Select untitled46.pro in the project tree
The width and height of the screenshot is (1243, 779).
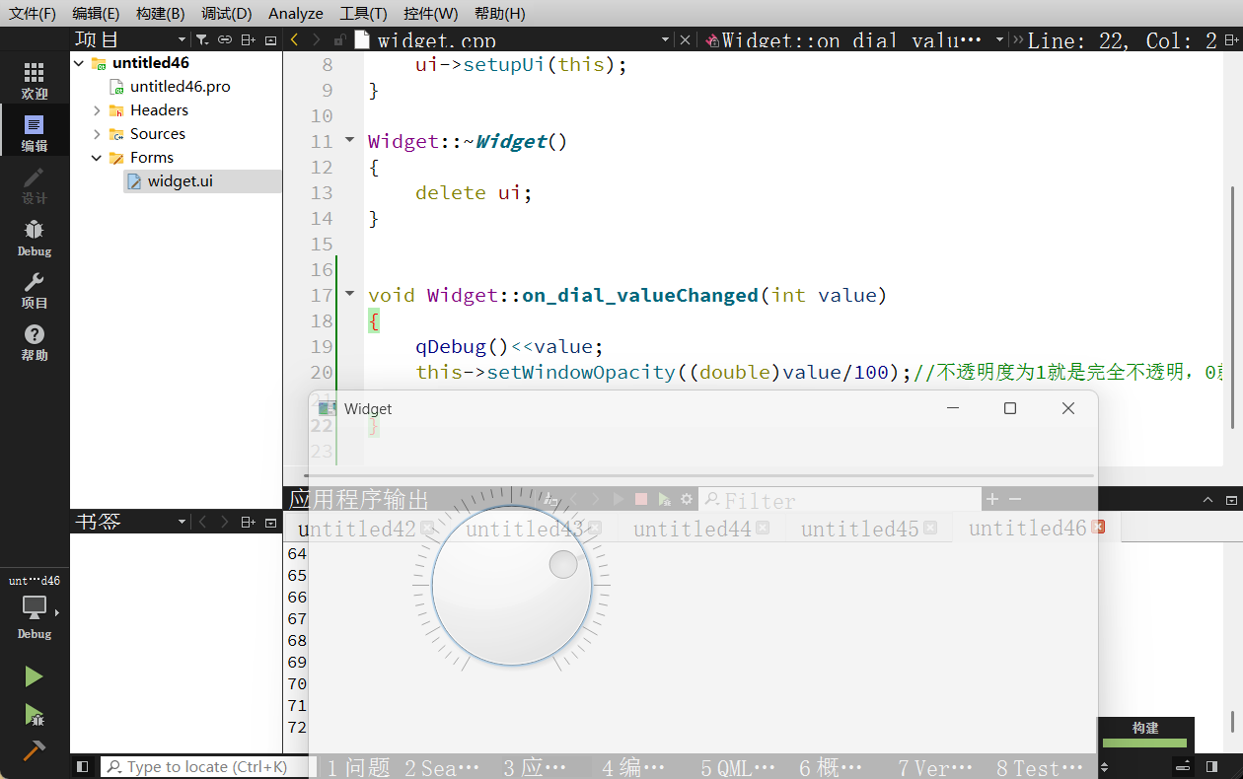(x=180, y=87)
